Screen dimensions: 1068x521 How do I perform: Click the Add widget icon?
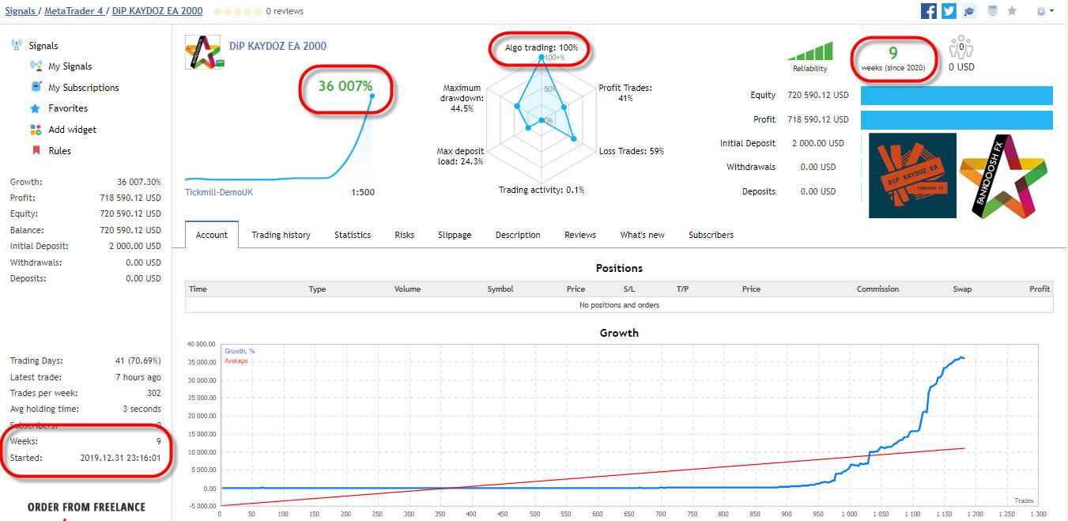36,130
